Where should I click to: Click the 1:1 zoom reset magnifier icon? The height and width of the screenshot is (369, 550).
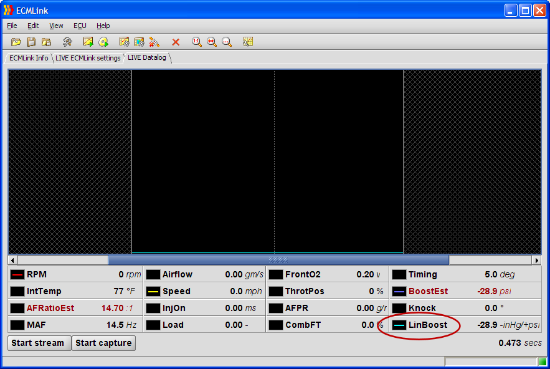197,42
